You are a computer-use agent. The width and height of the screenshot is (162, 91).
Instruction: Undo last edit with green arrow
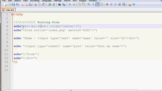point(50,5)
